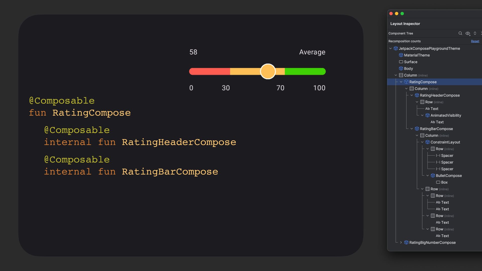Click the green section of the rating bar
The width and height of the screenshot is (482, 271).
tap(305, 72)
